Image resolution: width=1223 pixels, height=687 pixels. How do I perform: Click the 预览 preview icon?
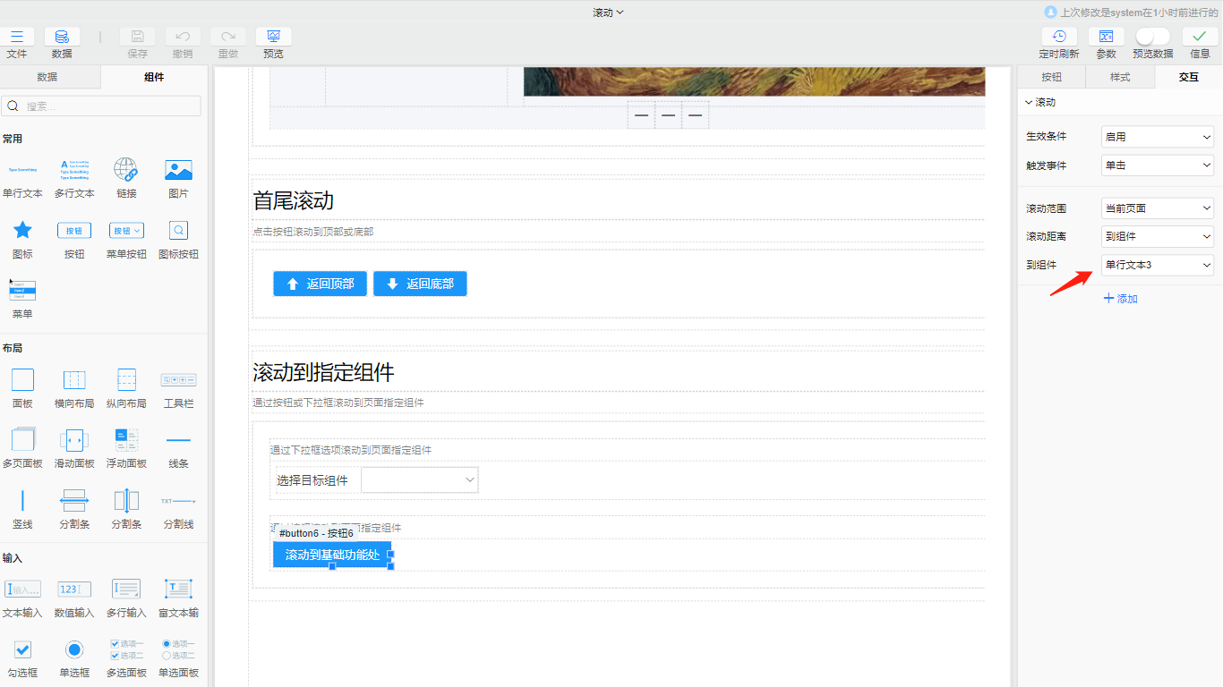point(273,37)
